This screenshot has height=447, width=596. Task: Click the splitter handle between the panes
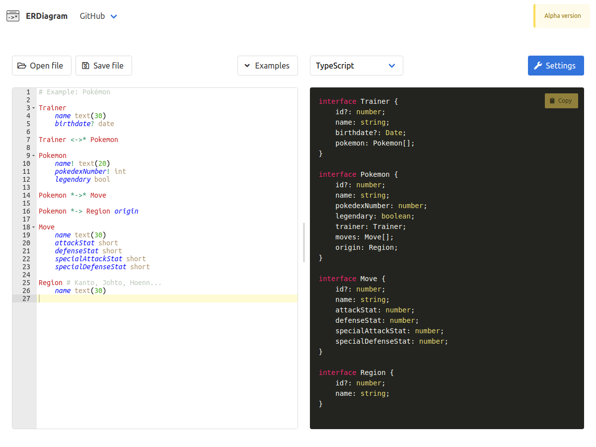pos(304,242)
